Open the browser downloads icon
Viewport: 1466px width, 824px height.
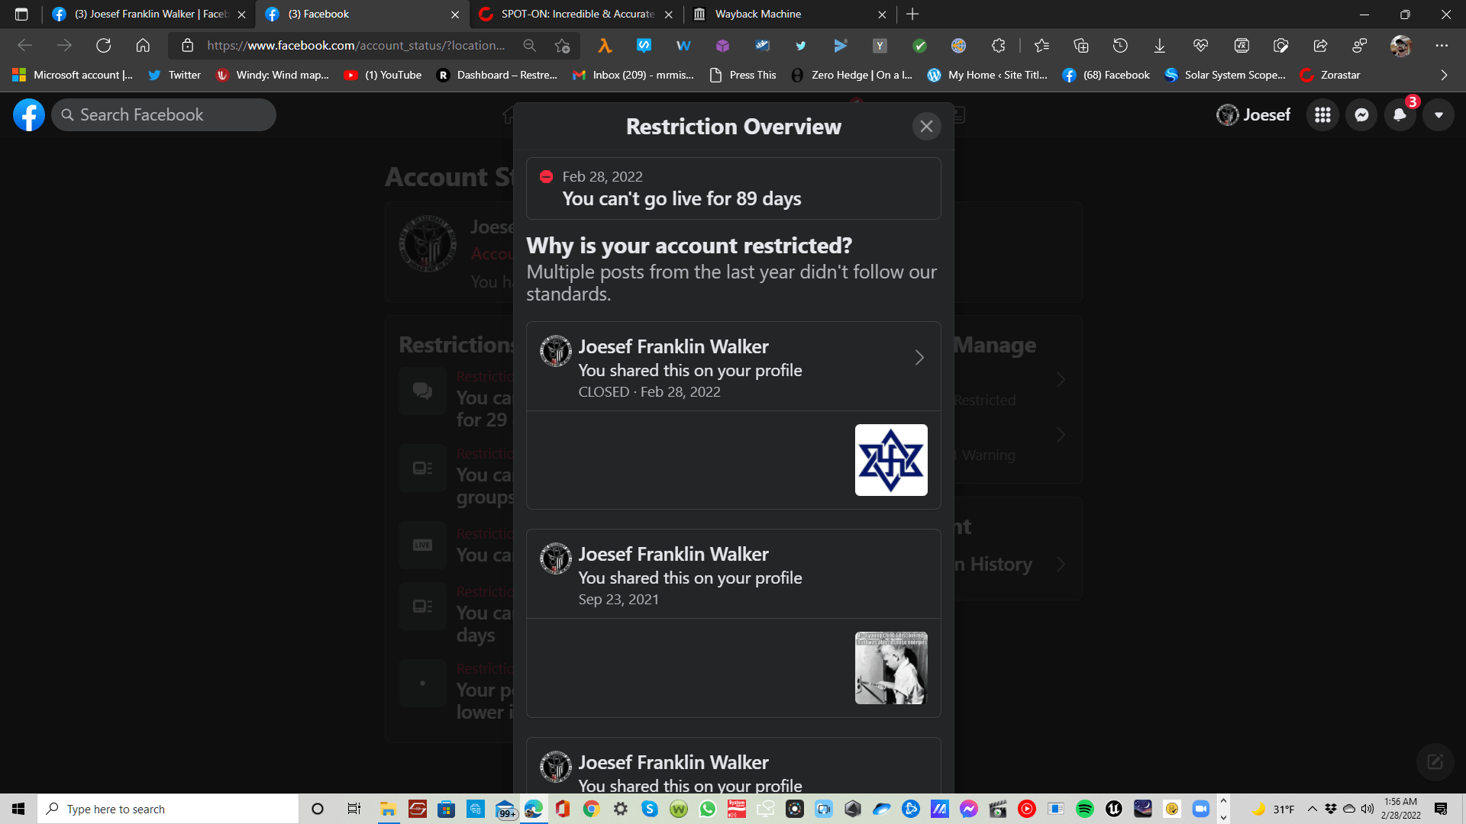coord(1159,46)
